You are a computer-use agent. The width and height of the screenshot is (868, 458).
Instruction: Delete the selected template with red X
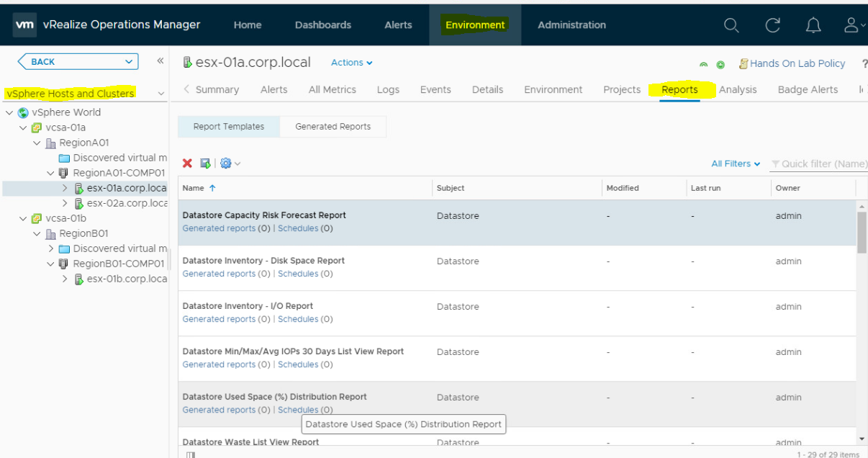pyautogui.click(x=187, y=163)
